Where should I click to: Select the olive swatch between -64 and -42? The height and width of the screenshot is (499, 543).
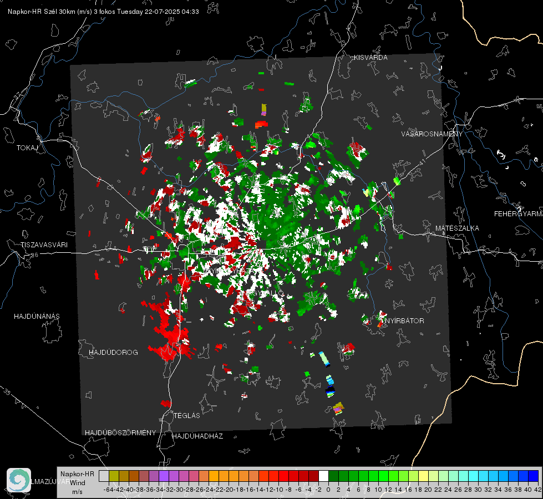pos(114,476)
